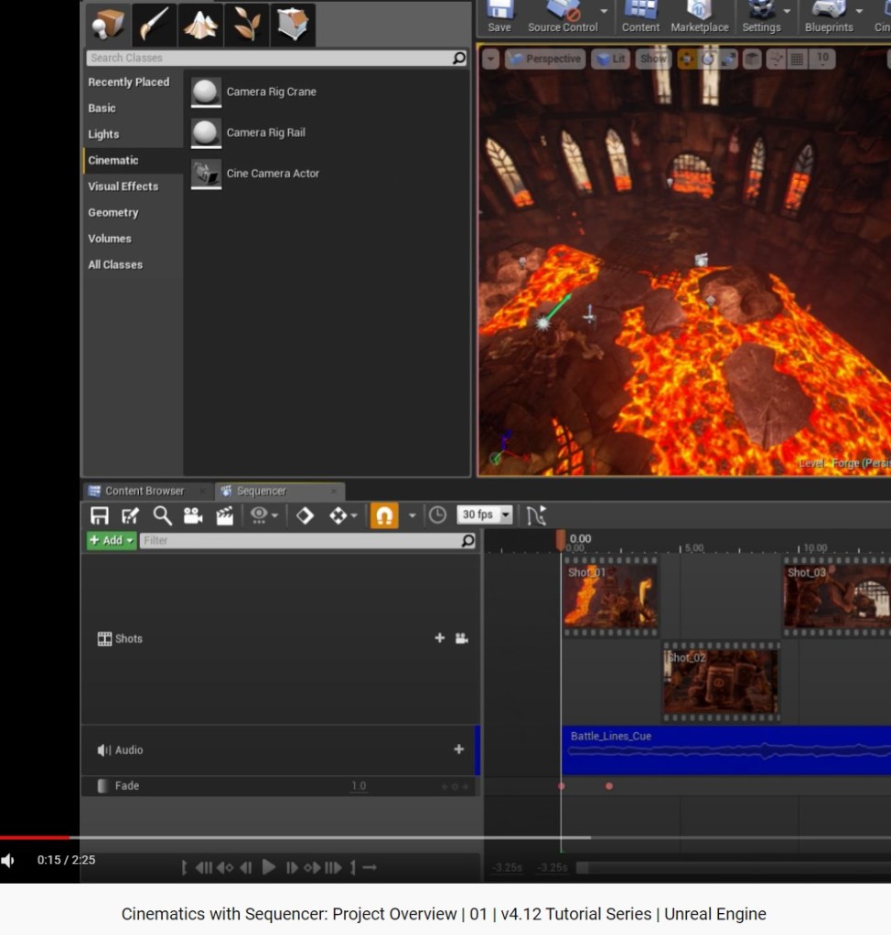
Task: Open the Marketplace from the main toolbar
Action: coord(699,16)
